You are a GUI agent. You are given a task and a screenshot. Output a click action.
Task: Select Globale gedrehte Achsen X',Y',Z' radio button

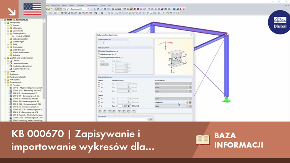tap(99, 58)
